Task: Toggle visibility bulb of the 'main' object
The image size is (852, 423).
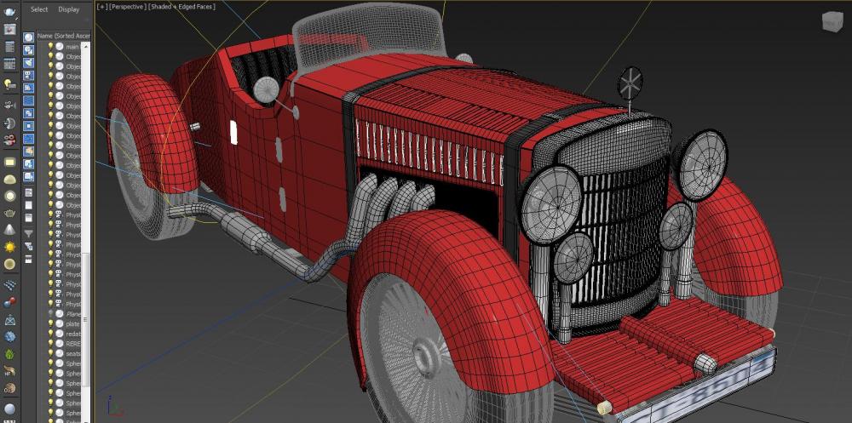Action: coord(50,46)
